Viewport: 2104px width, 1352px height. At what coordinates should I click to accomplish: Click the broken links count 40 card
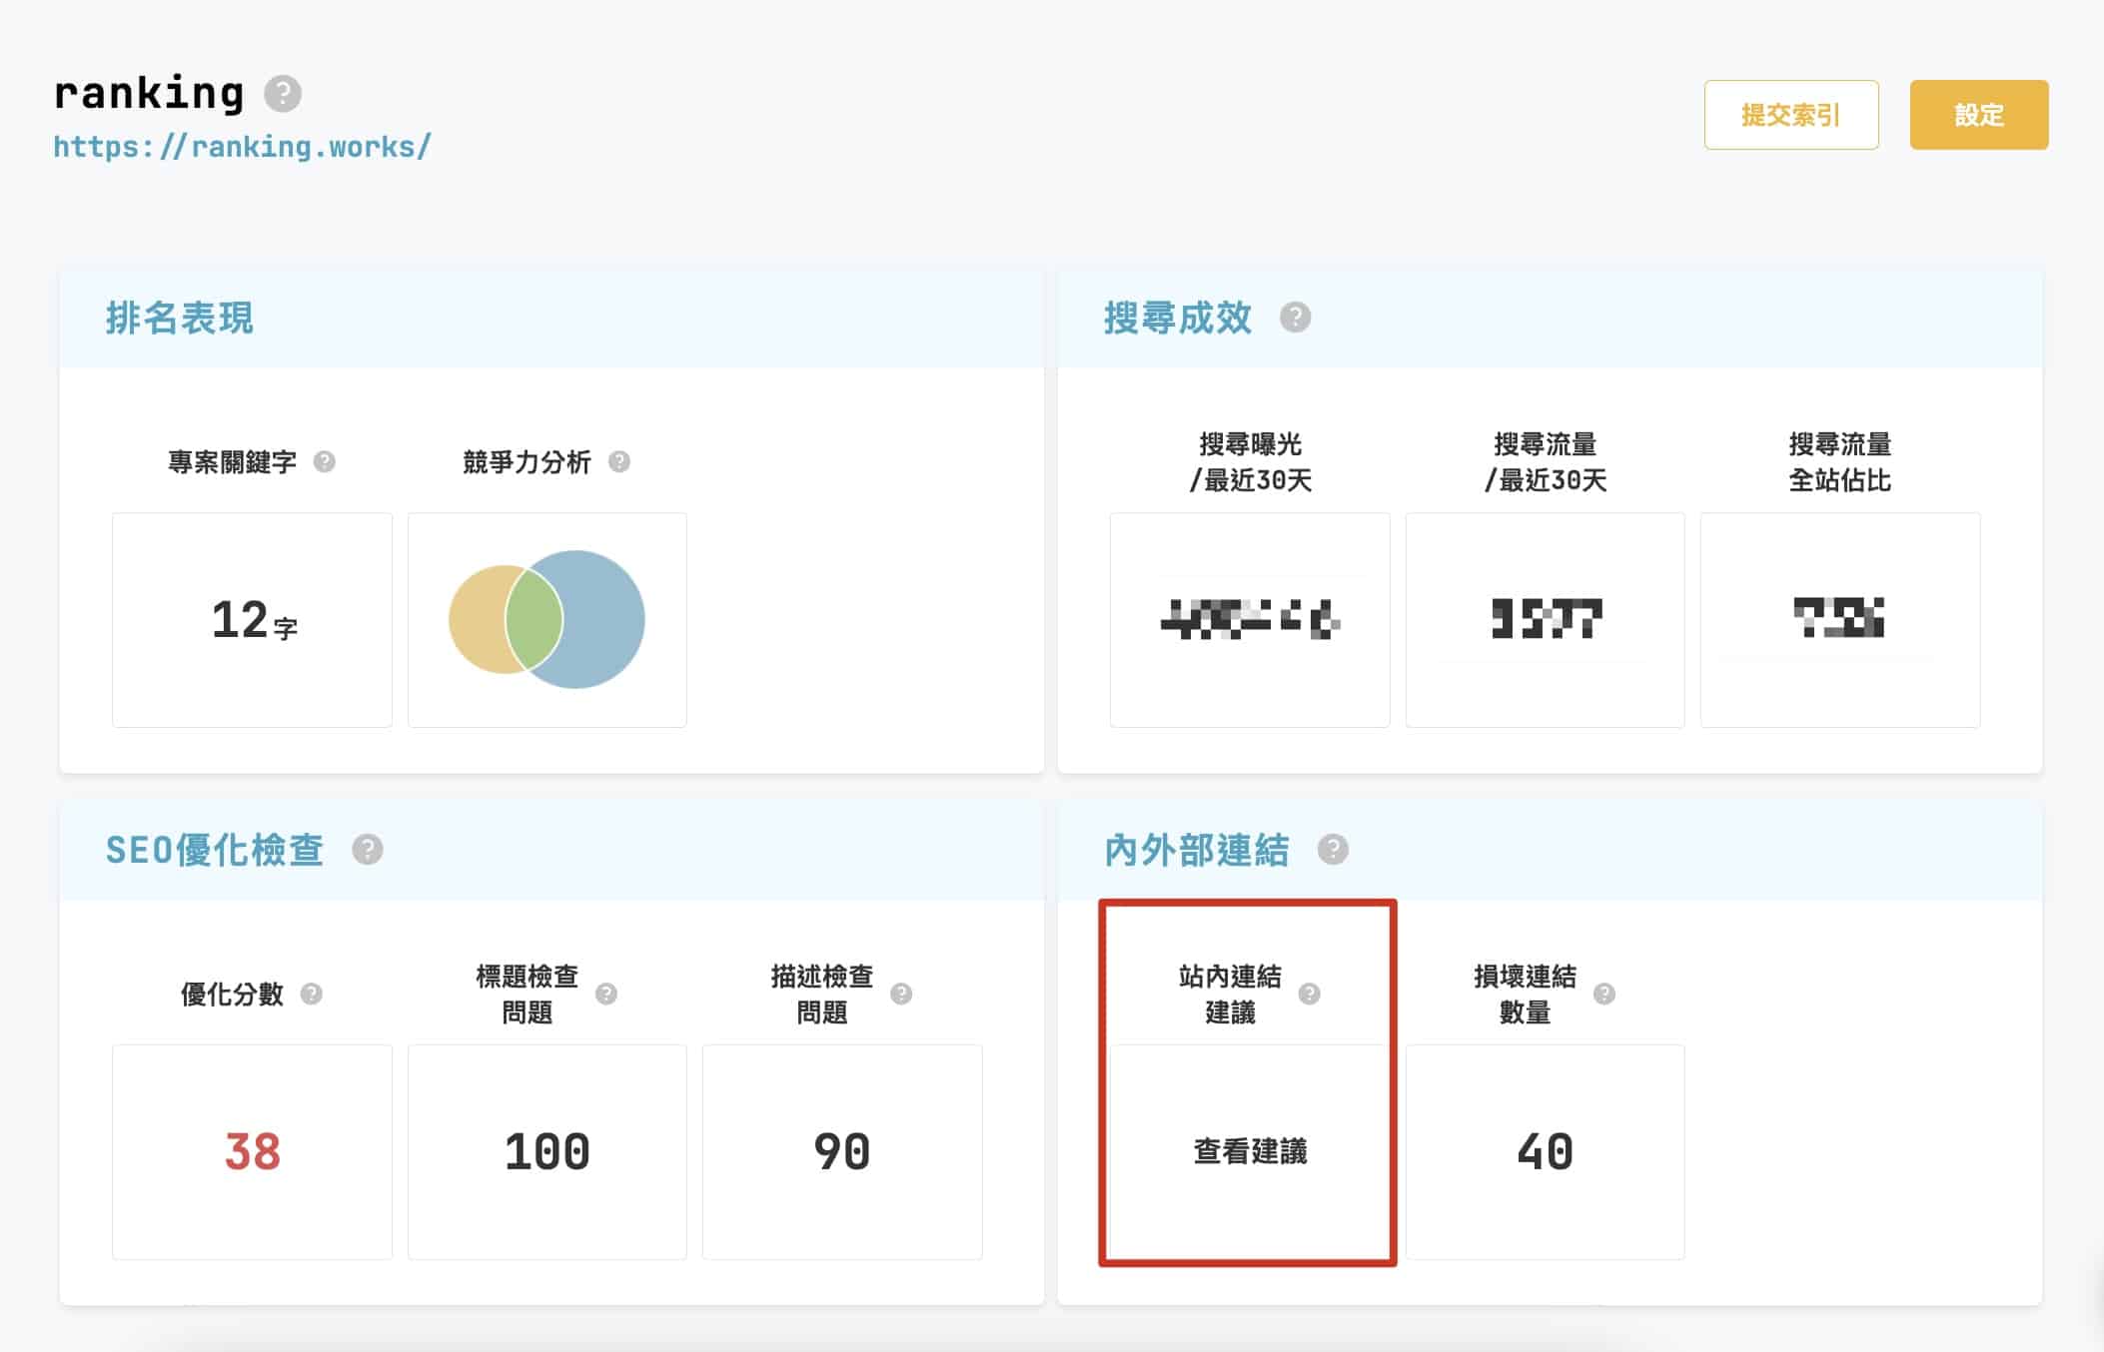click(1545, 1151)
